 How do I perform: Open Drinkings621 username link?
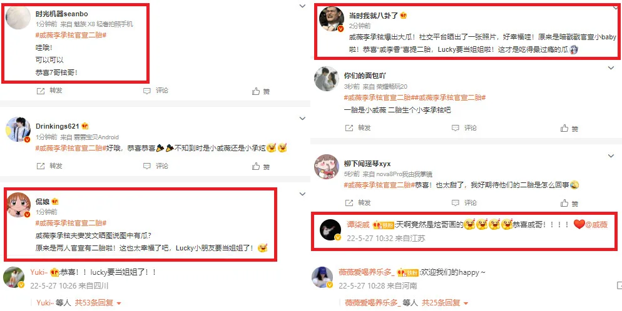click(x=58, y=126)
